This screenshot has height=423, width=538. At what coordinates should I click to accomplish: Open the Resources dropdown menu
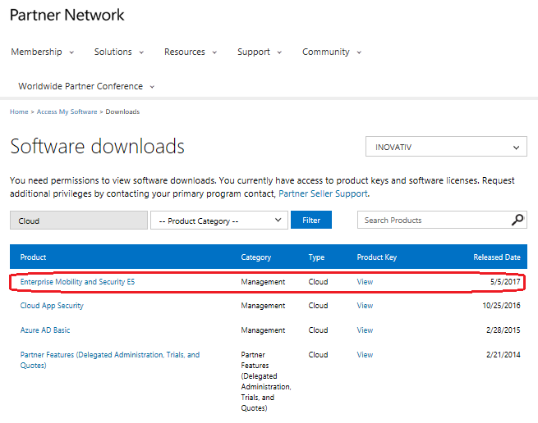click(x=190, y=52)
